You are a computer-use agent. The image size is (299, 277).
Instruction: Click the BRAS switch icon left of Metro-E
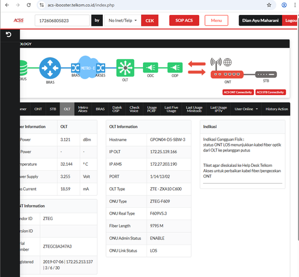(75, 68)
